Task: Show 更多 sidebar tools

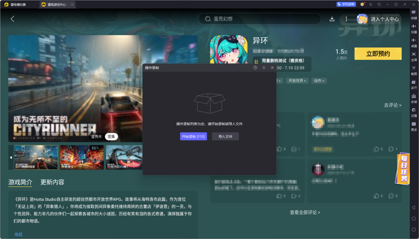Action: point(414,126)
